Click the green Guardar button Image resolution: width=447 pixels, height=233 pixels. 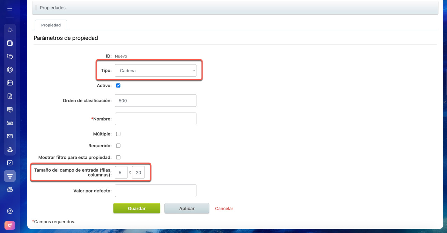point(137,208)
